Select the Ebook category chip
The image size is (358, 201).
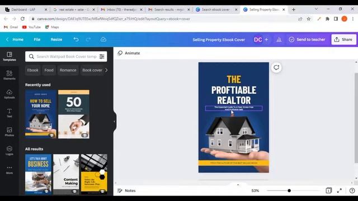pyautogui.click(x=32, y=70)
